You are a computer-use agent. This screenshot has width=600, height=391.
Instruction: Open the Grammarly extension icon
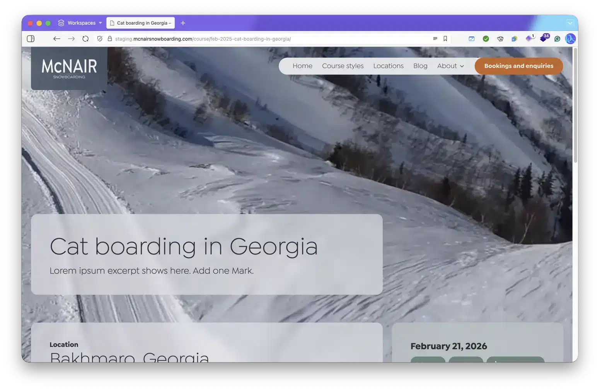[557, 39]
